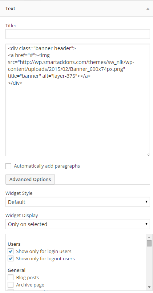Click the list scrollbar down arrow
This screenshot has height=293, width=153.
[x=149, y=287]
